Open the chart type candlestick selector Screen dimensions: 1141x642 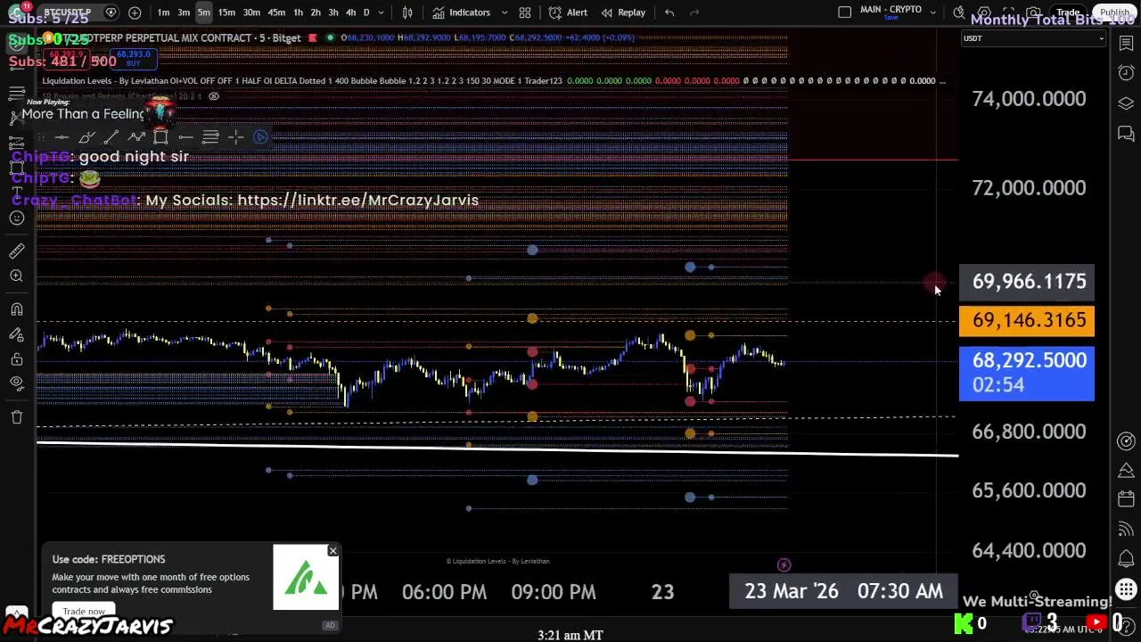[x=407, y=12]
